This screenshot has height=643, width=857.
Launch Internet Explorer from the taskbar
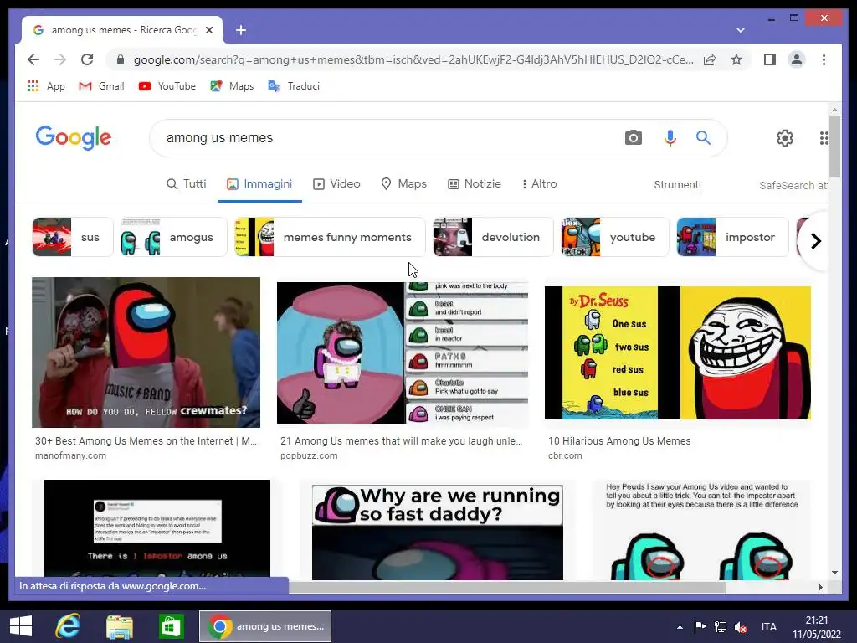point(68,626)
